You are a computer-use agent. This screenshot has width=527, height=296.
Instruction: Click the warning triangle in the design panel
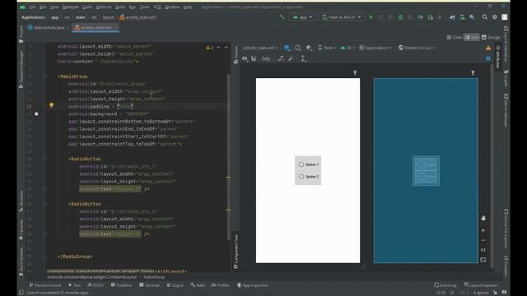[x=488, y=48]
